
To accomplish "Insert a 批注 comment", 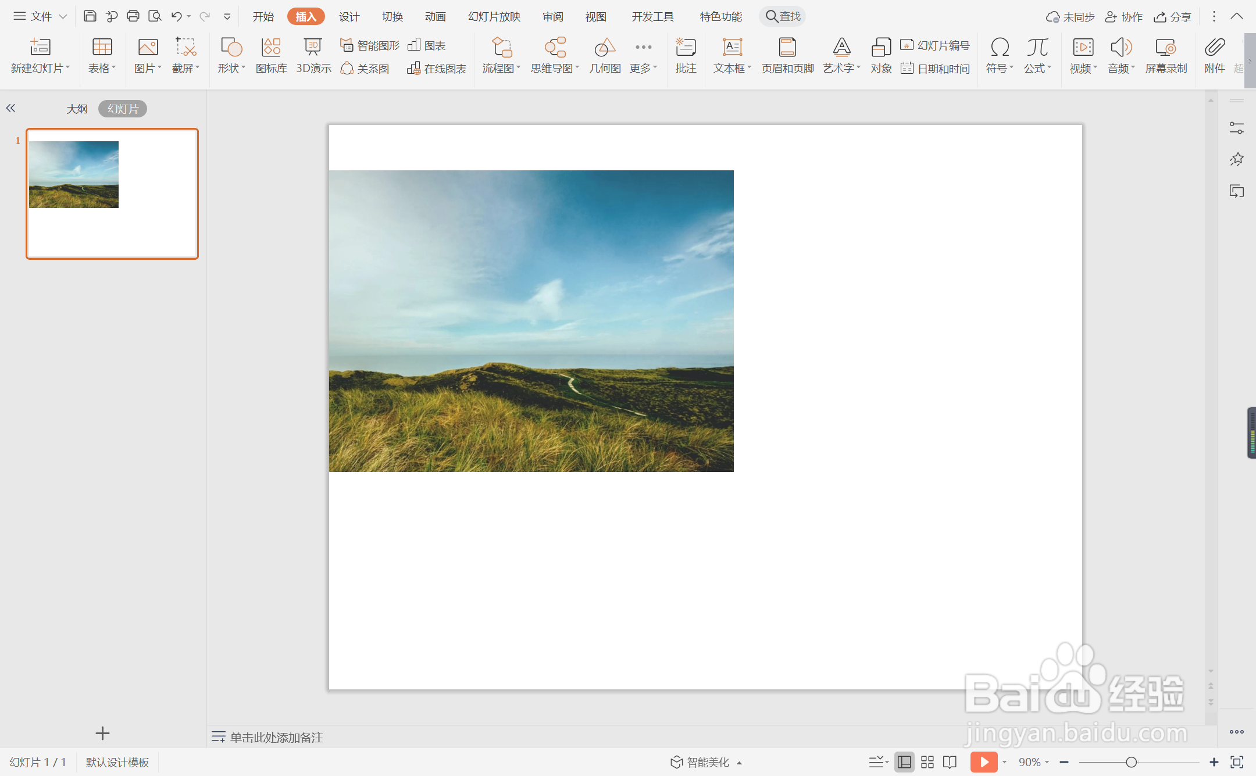I will [x=686, y=55].
